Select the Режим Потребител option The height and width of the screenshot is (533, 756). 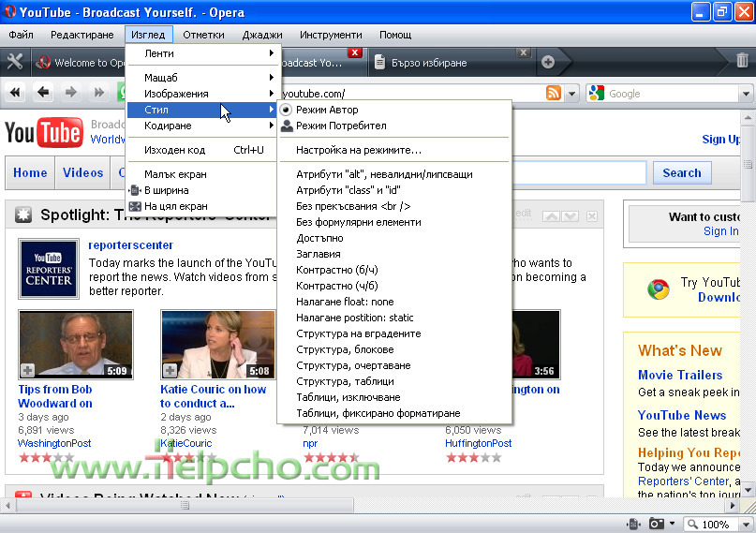pyautogui.click(x=393, y=126)
